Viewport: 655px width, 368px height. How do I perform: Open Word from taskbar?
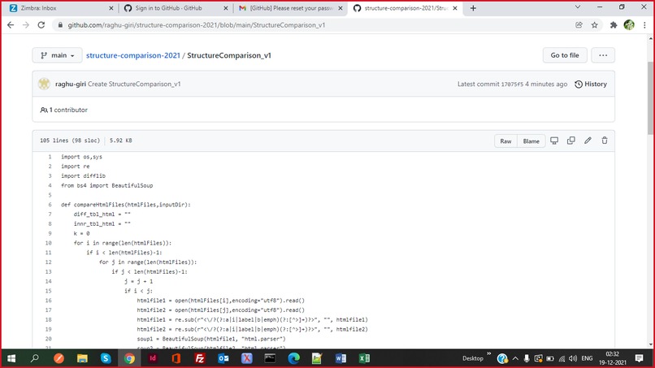click(341, 358)
